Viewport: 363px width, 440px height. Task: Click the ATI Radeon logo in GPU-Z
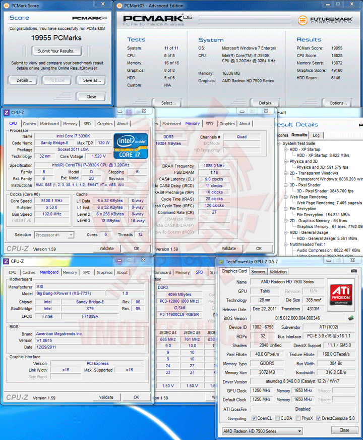coord(341,295)
